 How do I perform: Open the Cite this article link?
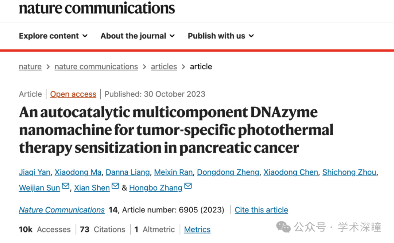pyautogui.click(x=261, y=210)
